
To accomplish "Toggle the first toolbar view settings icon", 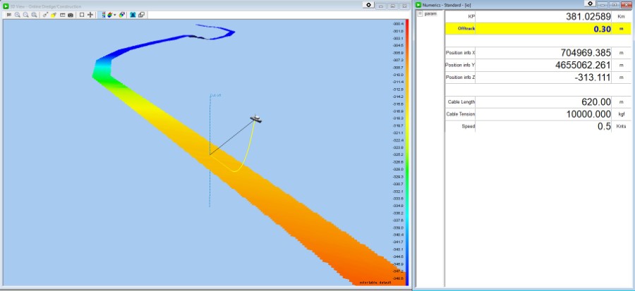I will click(9, 15).
